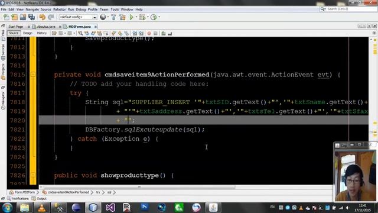Click the sqlExcuteupdate method call
Screen dimensions: 378x213
[x=153, y=130]
